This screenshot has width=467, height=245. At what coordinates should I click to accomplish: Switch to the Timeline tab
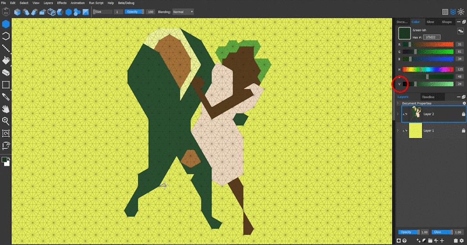click(427, 97)
